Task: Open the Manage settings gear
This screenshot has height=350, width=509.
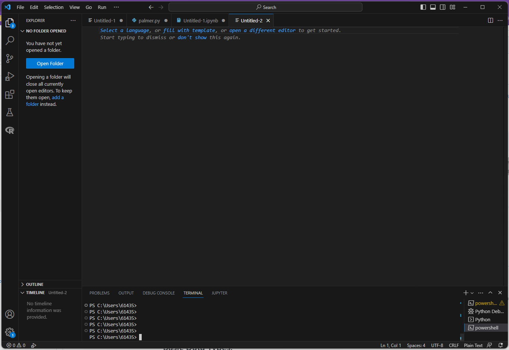Action: pos(9,332)
